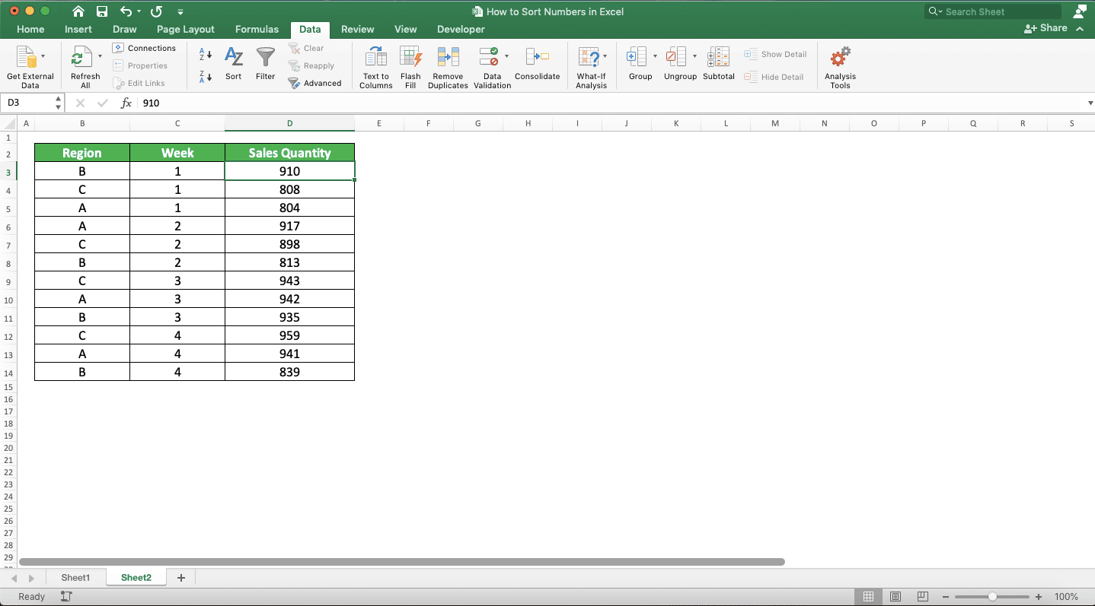Switch to the Formulas tab
The height and width of the screenshot is (606, 1095).
(257, 29)
